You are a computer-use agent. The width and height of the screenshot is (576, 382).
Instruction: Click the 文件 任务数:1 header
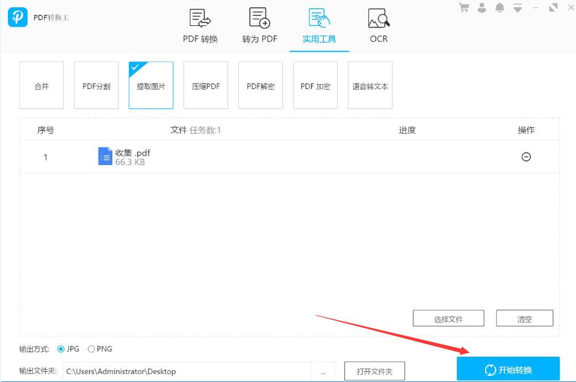pos(195,130)
